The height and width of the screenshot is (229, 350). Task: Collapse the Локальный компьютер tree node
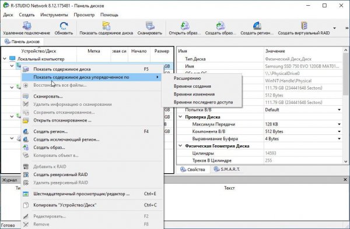[x=5, y=59]
